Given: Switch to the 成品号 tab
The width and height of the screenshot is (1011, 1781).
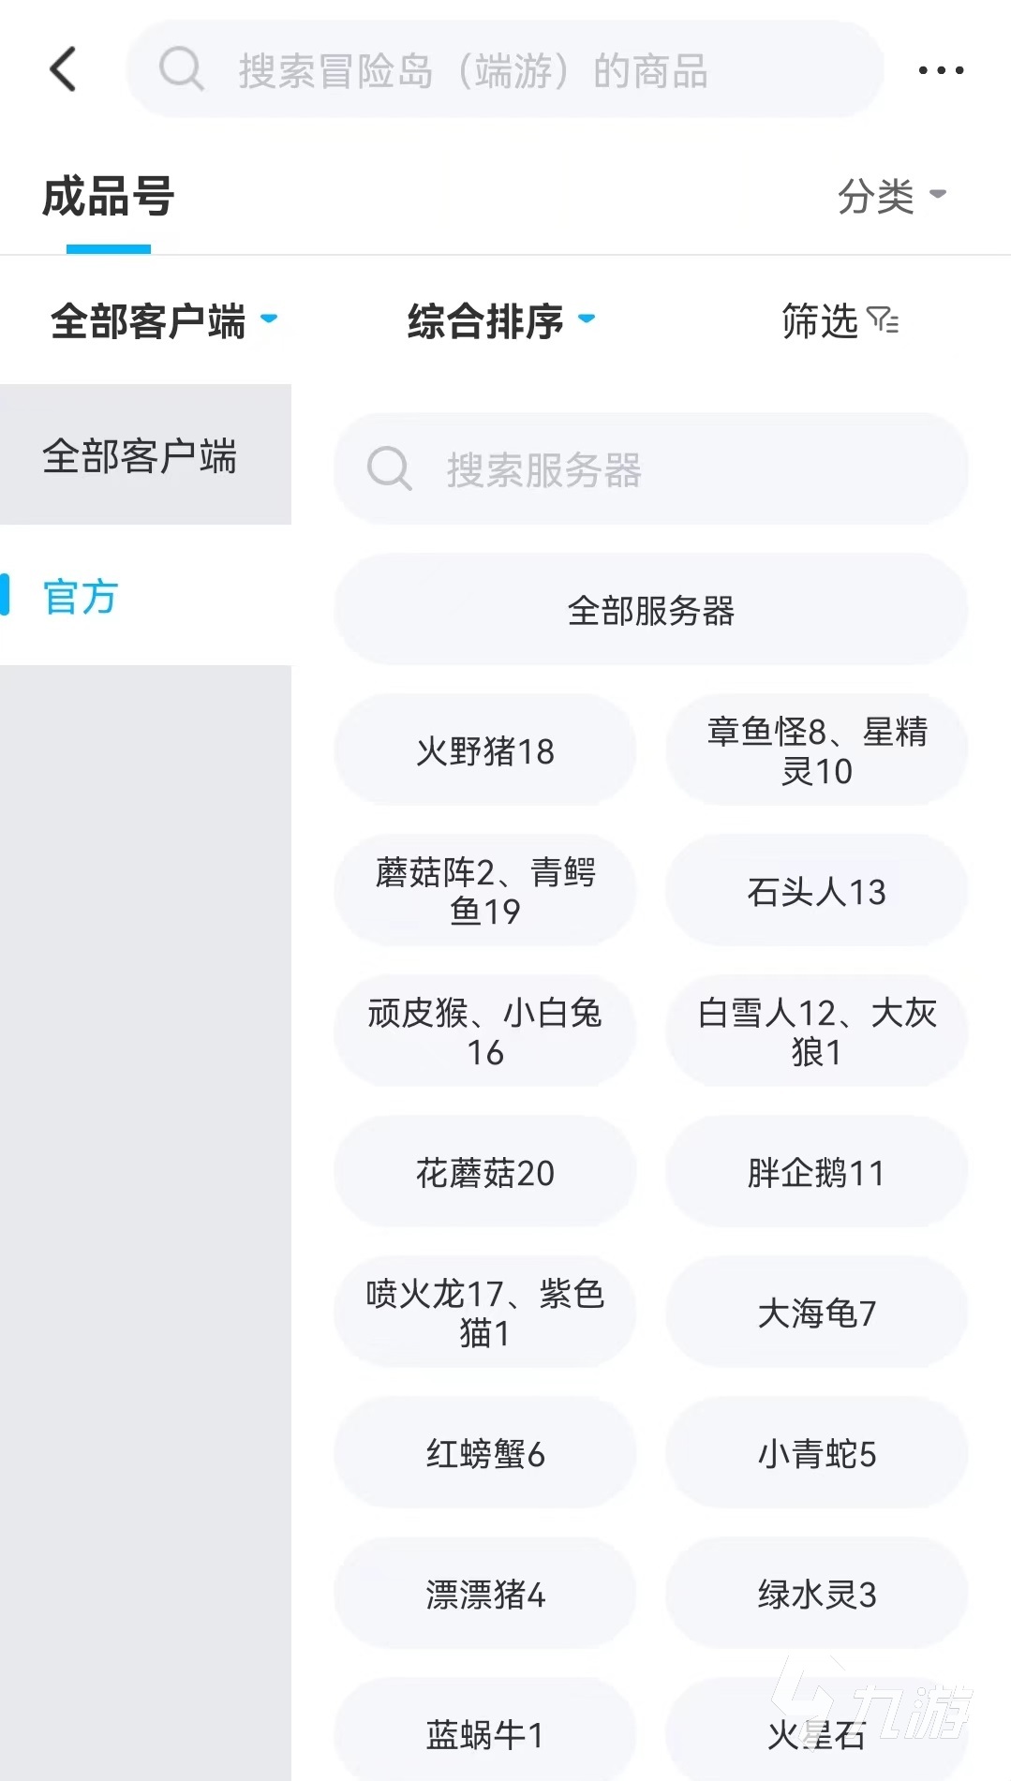Looking at the screenshot, I should (108, 198).
